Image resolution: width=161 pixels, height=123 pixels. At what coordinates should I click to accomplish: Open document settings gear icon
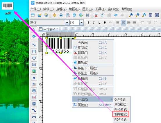pos(55,15)
